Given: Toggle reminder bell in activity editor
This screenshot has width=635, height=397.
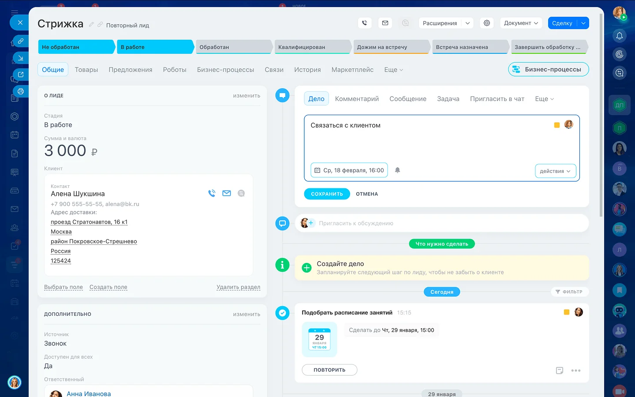Looking at the screenshot, I should 397,170.
